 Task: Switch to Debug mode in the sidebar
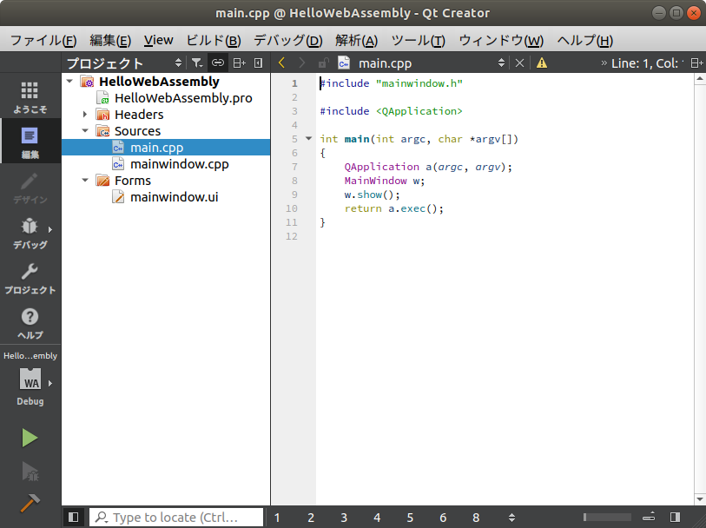click(x=29, y=234)
